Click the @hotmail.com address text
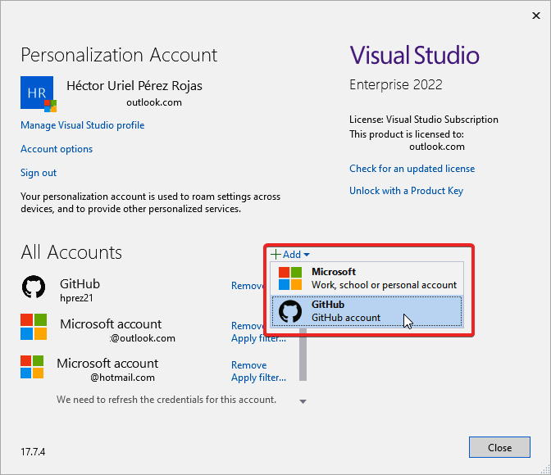The width and height of the screenshot is (551, 475). coord(122,378)
